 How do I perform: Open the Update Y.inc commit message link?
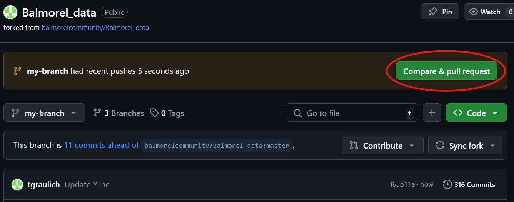click(x=87, y=185)
